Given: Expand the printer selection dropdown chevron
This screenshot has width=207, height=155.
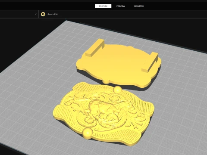Looking at the screenshot, I should tap(36, 14).
